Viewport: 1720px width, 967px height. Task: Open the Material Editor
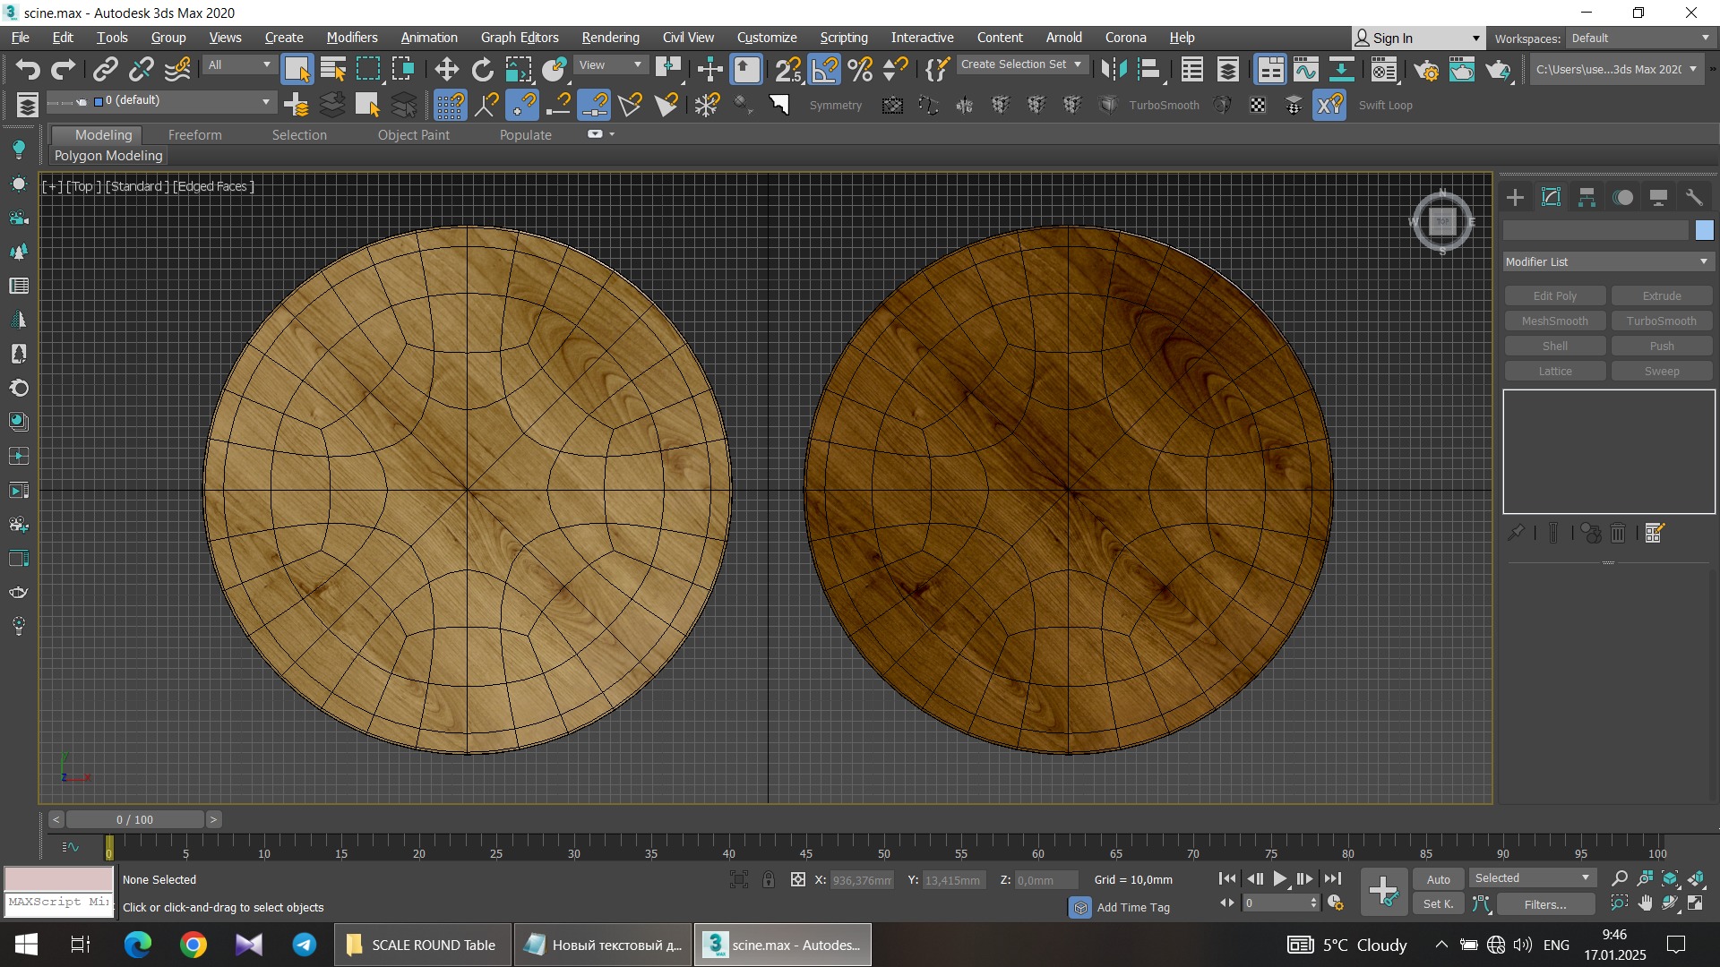[x=1384, y=69]
